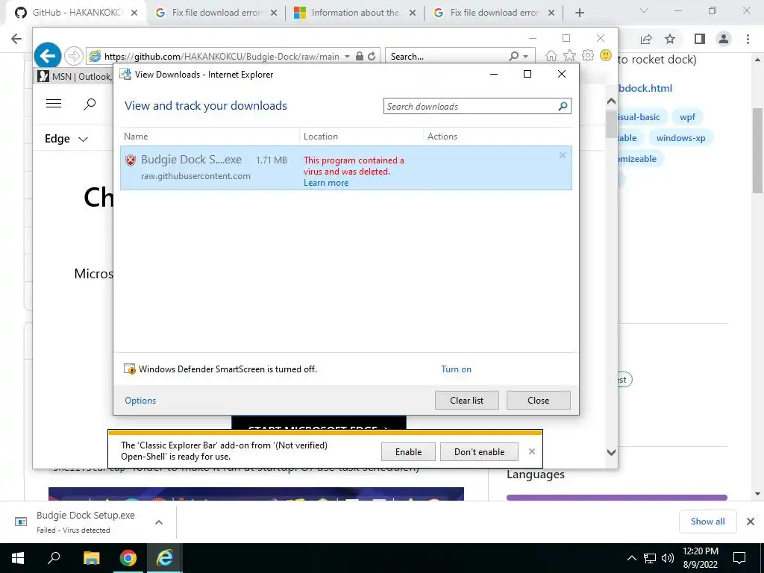Image resolution: width=764 pixels, height=573 pixels.
Task: Click the Internet Explorer back arrow button
Action: [x=47, y=56]
